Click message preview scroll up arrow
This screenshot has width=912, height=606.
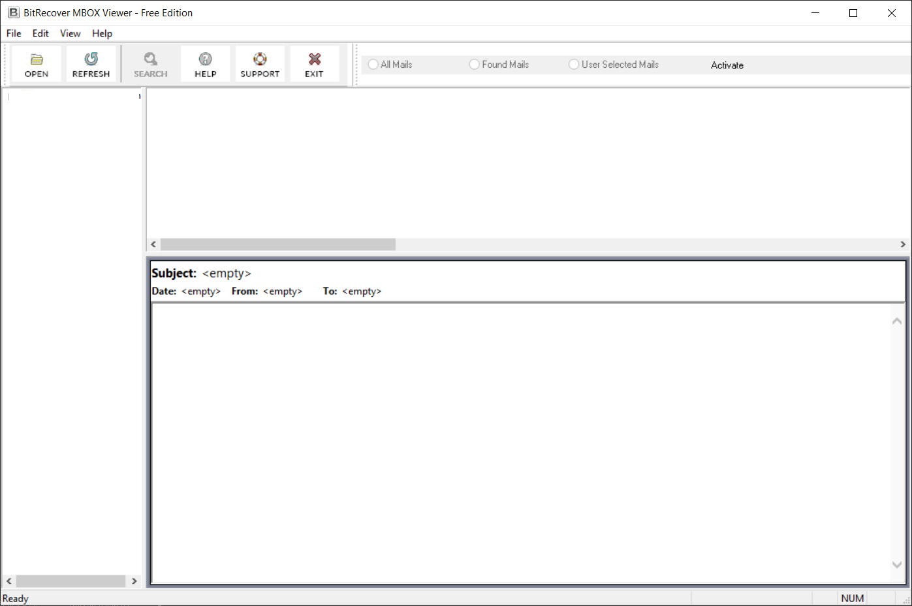point(897,321)
